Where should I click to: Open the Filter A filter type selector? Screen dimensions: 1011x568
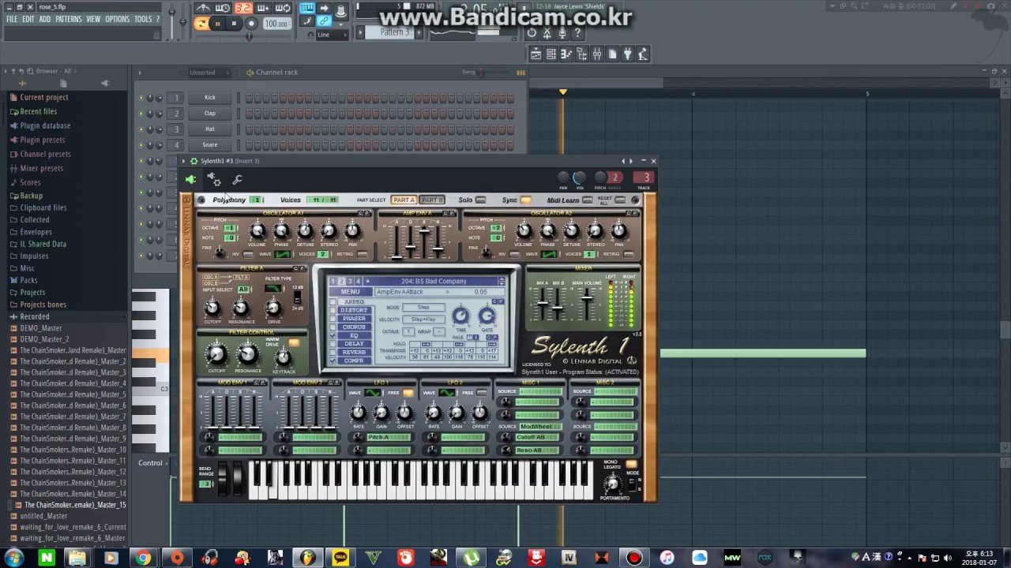[273, 289]
